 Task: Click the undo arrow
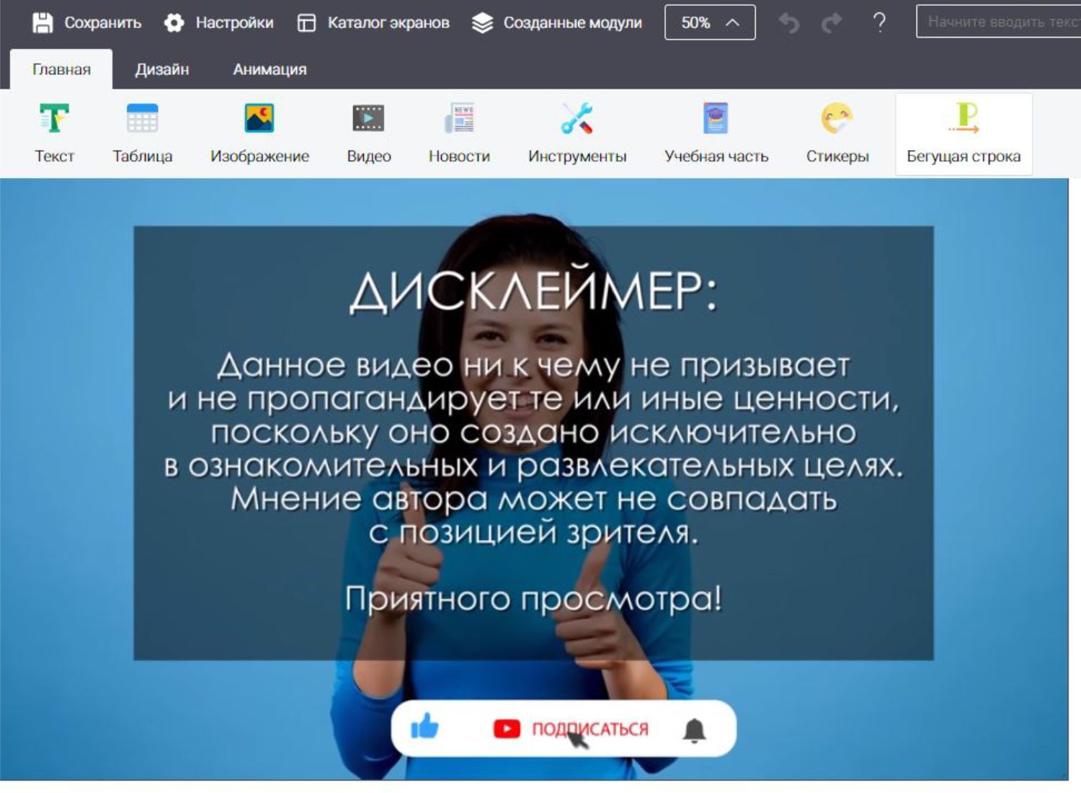[789, 23]
